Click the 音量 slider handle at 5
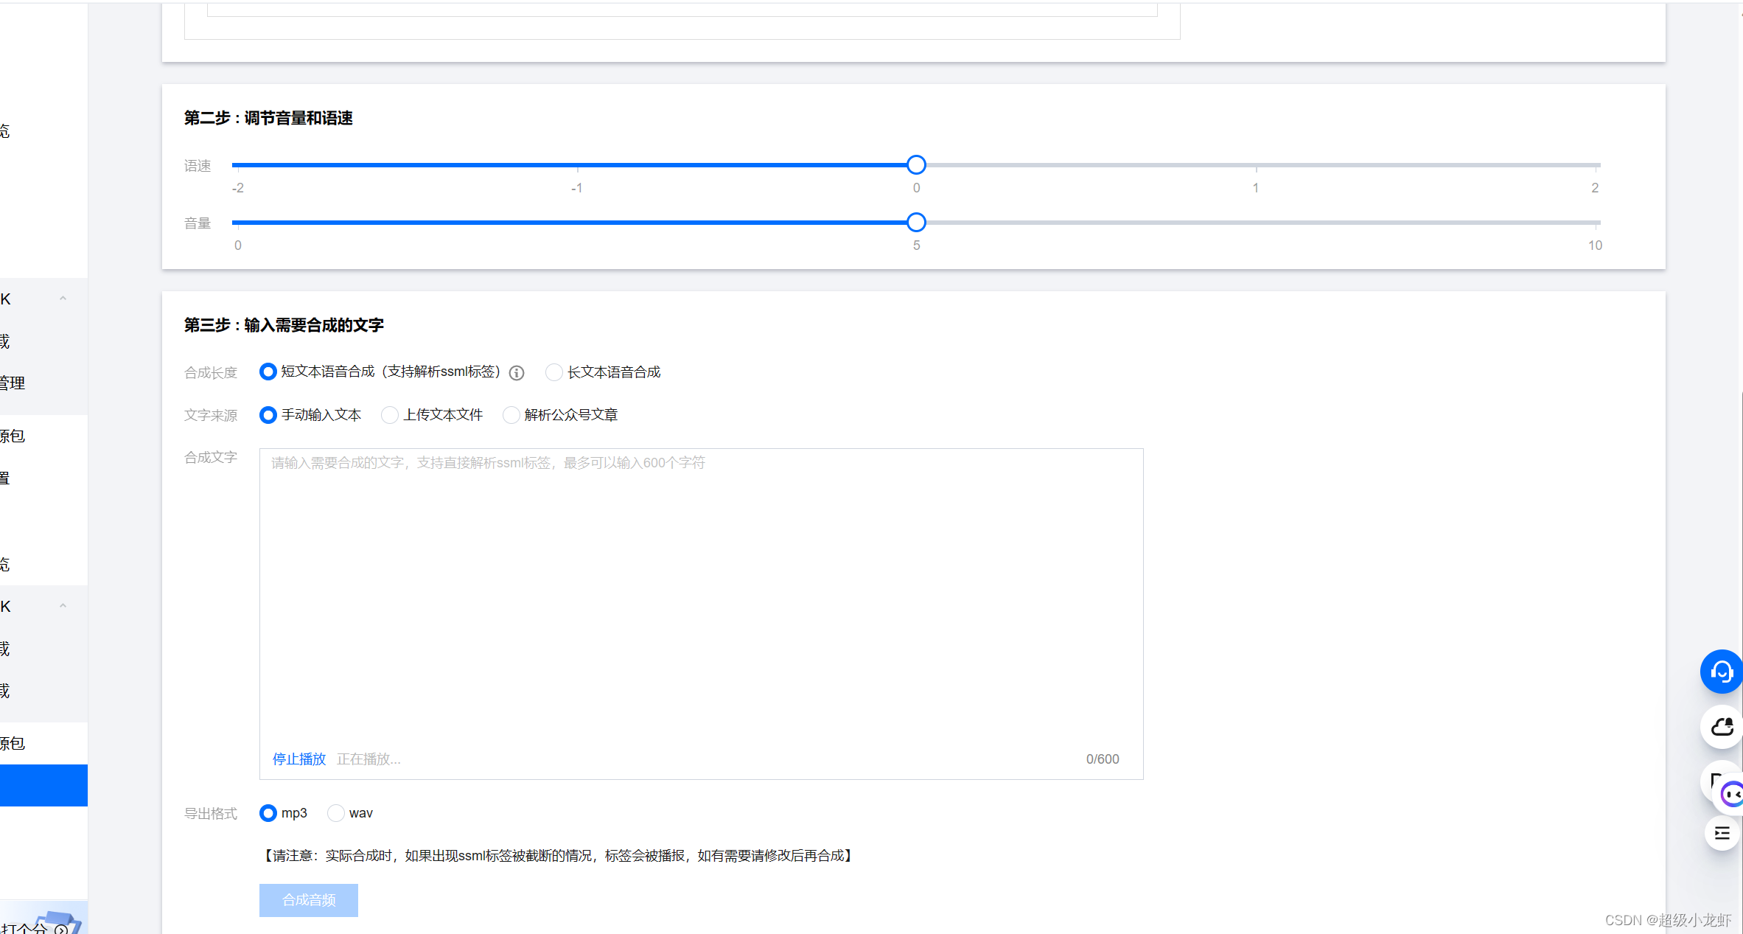Screen dimensions: 1743x934 pos(916,222)
